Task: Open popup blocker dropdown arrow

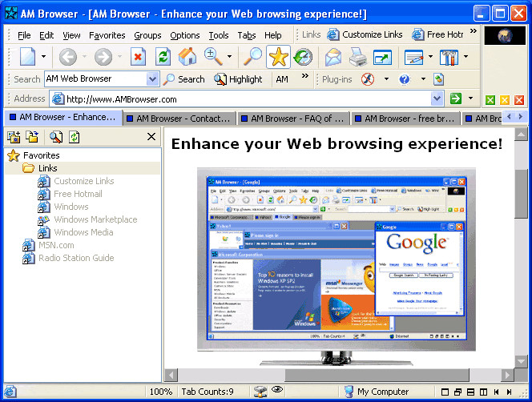Action: (386, 79)
